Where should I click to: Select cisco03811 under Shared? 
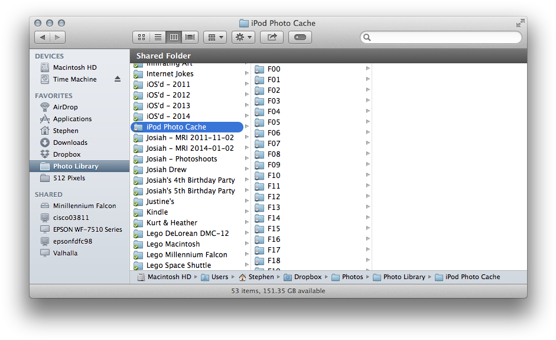pos(79,218)
